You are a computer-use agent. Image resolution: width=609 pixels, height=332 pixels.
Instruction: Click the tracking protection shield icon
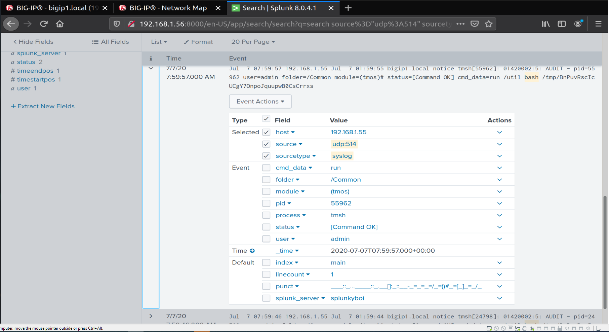[117, 24]
